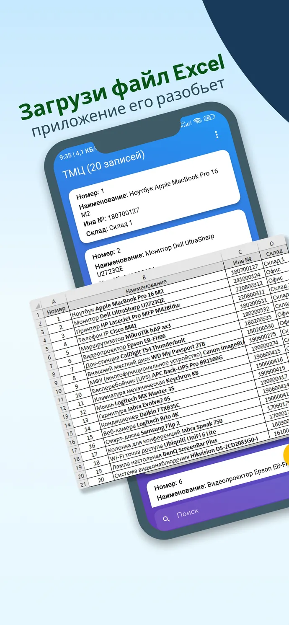Tap the battery indicator in phone status bar
This screenshot has width=289, height=625.
(x=209, y=118)
